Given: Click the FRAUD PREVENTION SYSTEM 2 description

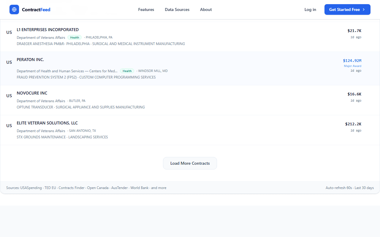Looking at the screenshot, I should coord(86,77).
